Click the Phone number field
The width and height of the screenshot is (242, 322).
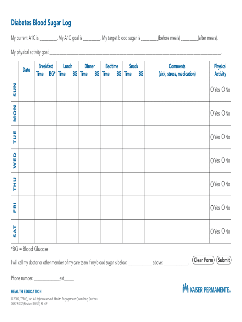click(47, 279)
